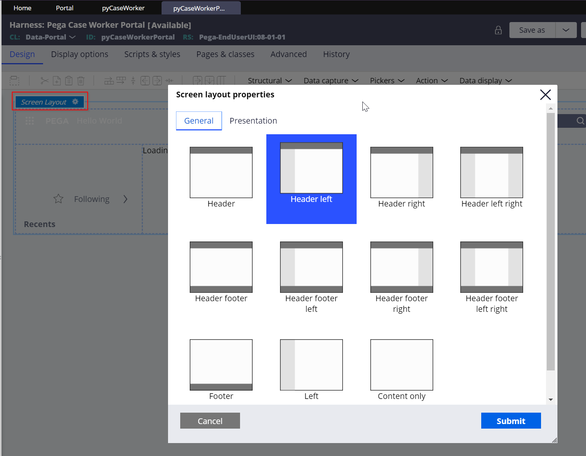Select the Header right layout option
The height and width of the screenshot is (456, 586).
pos(401,172)
